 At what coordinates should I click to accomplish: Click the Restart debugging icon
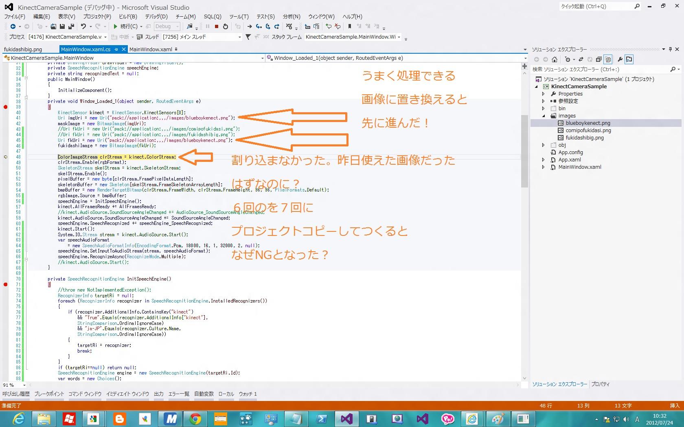226,26
